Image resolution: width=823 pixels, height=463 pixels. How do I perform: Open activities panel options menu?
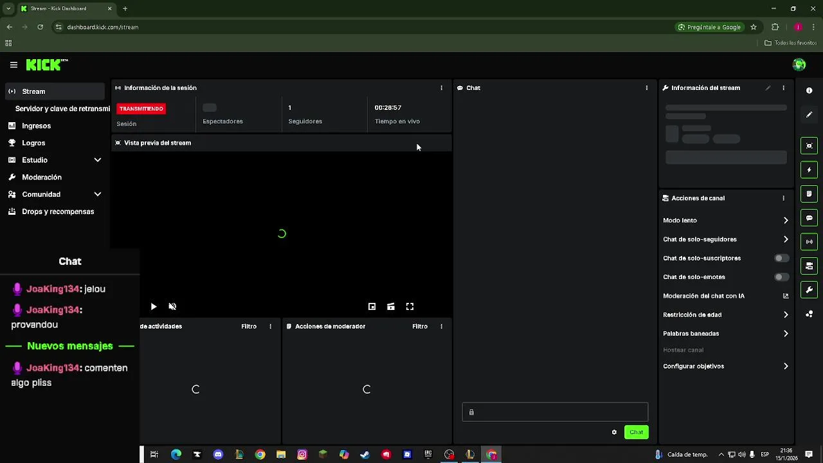[270, 327]
